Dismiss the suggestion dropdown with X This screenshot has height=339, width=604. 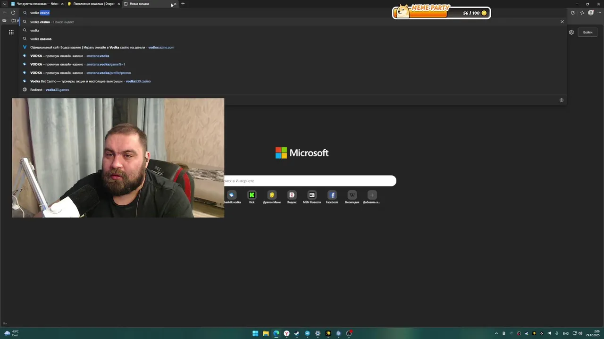point(562,22)
